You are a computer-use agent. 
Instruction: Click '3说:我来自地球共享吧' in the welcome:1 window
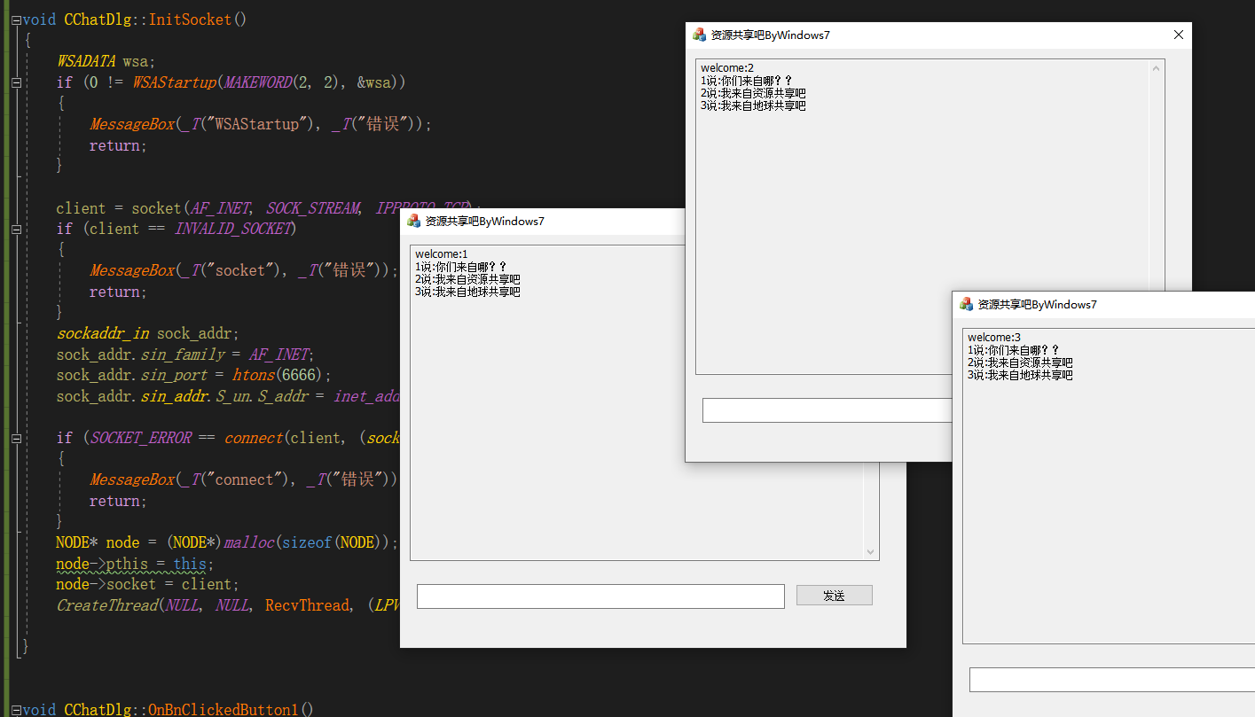coord(467,292)
